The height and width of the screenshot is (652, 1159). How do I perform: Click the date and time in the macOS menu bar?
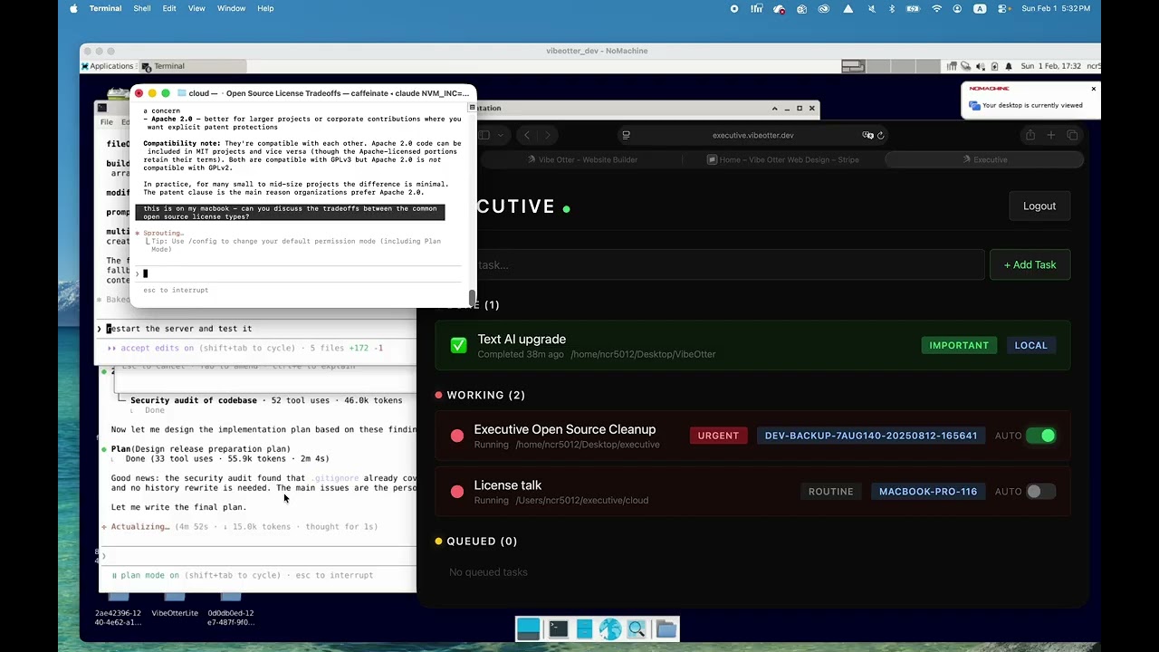click(x=1056, y=8)
